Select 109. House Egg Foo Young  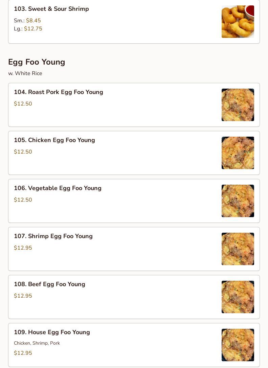click(x=52, y=332)
